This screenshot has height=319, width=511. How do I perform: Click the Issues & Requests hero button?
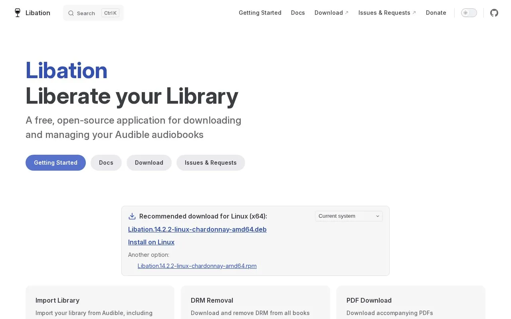[211, 163]
